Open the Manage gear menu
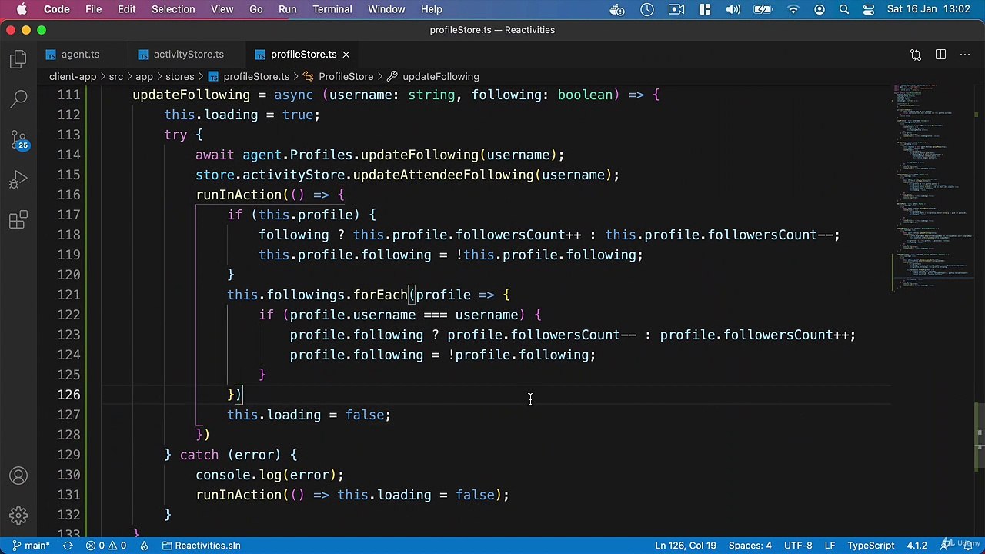This screenshot has width=985, height=554. (18, 516)
